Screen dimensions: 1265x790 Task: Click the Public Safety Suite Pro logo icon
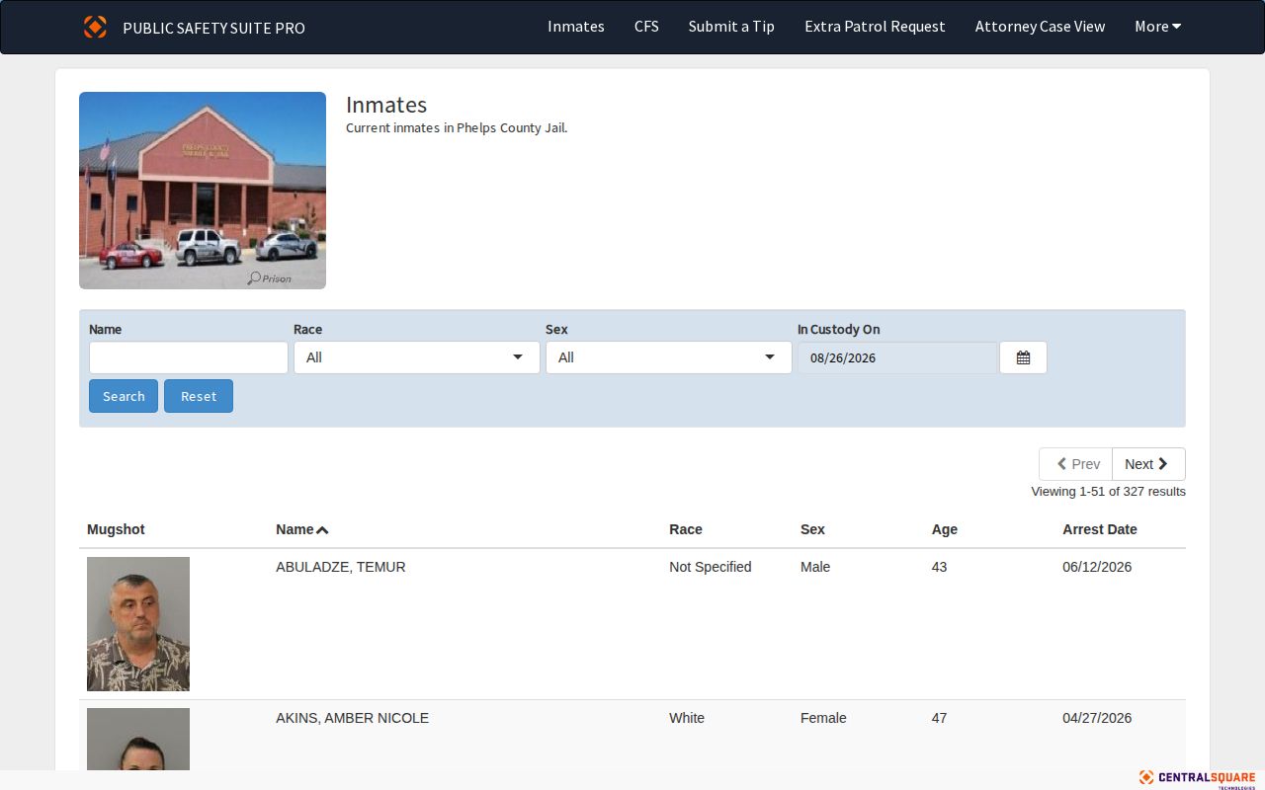pos(95,27)
